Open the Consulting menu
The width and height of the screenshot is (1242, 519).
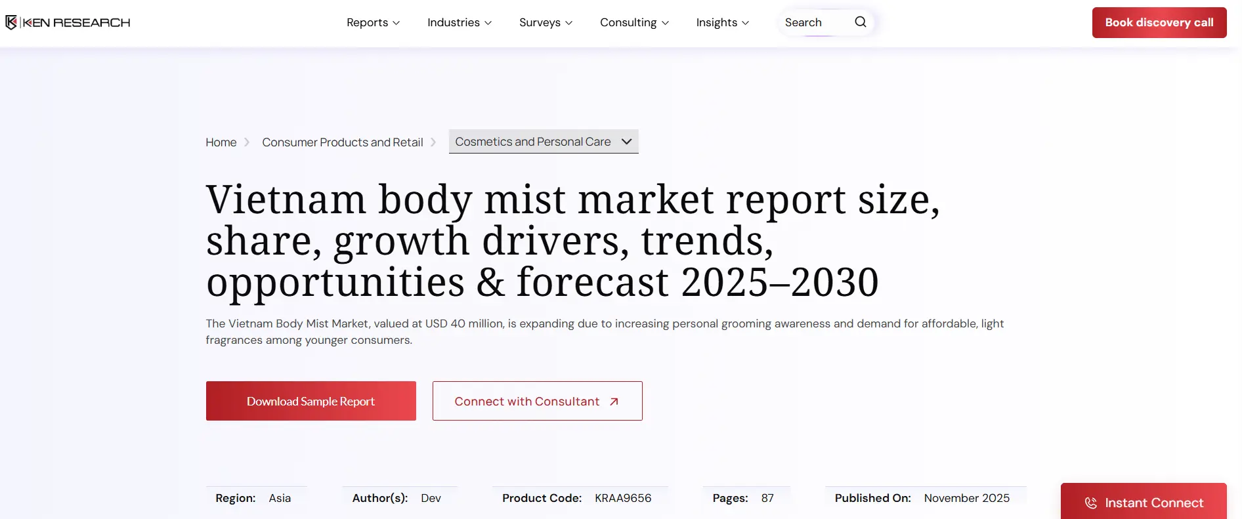[x=634, y=22]
